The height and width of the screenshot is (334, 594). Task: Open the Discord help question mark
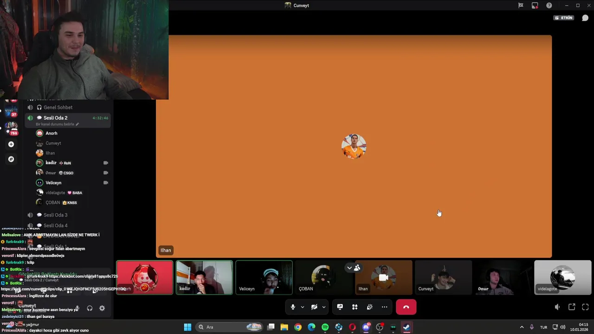549,6
